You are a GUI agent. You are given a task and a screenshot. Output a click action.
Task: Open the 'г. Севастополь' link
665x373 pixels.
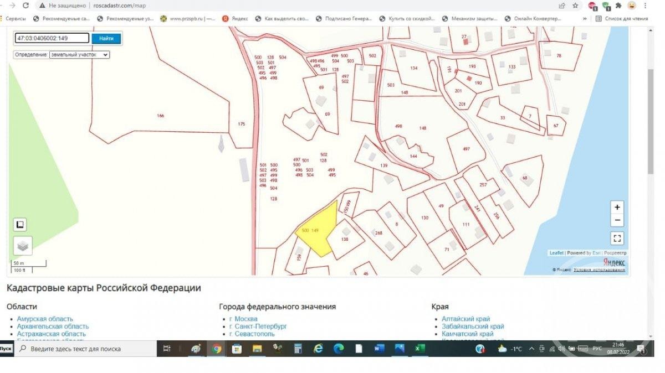(252, 334)
